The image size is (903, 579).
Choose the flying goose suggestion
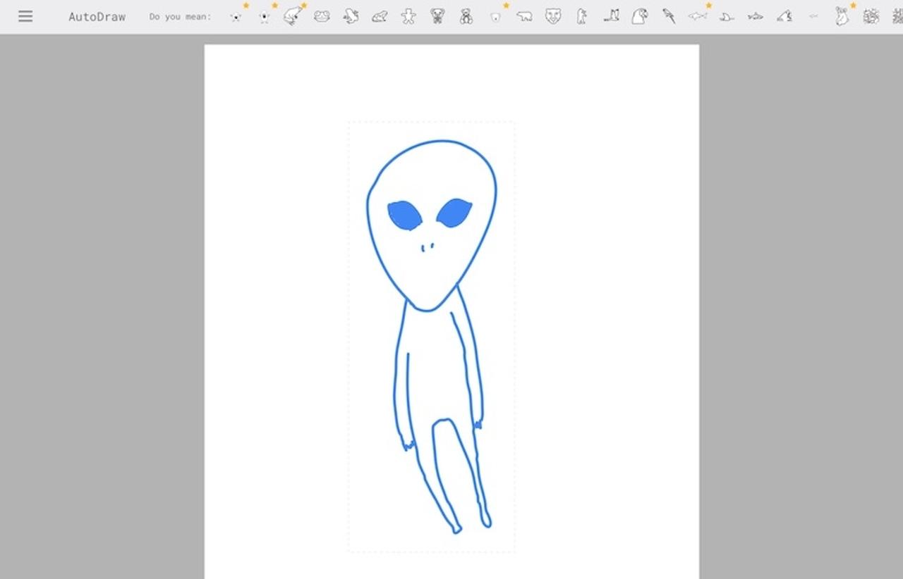[612, 17]
